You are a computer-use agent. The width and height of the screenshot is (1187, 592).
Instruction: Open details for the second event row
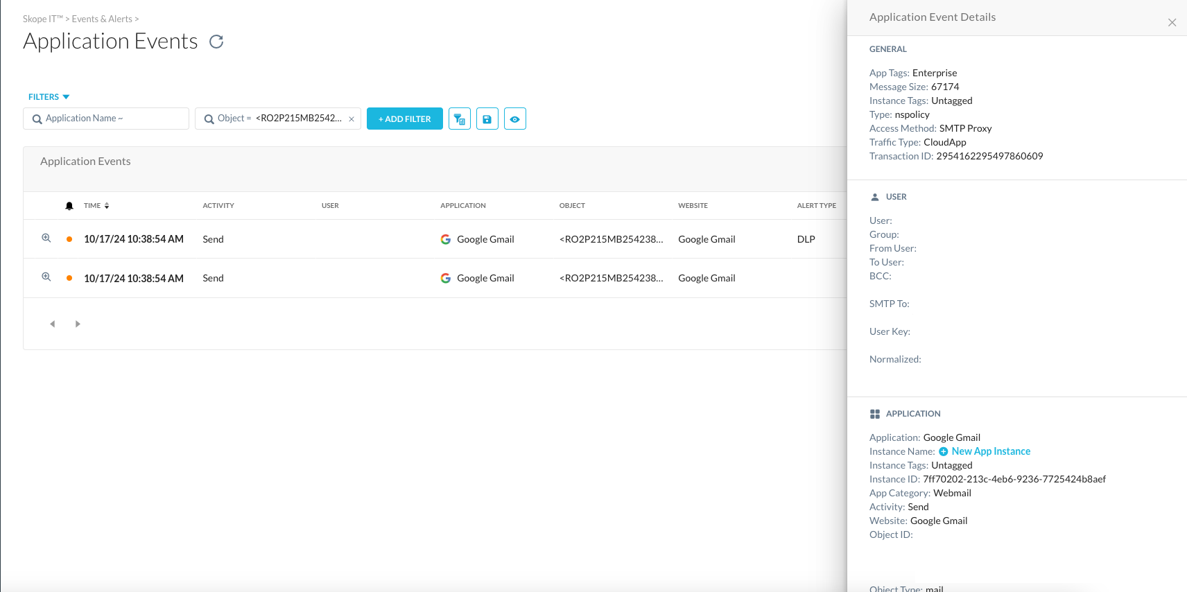click(46, 277)
